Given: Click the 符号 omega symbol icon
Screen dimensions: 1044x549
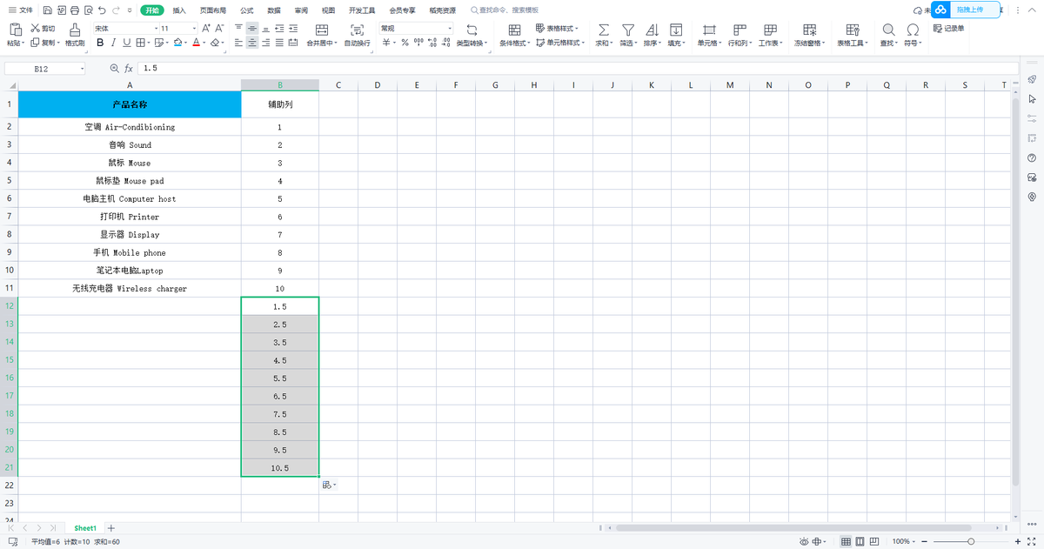Looking at the screenshot, I should (913, 30).
